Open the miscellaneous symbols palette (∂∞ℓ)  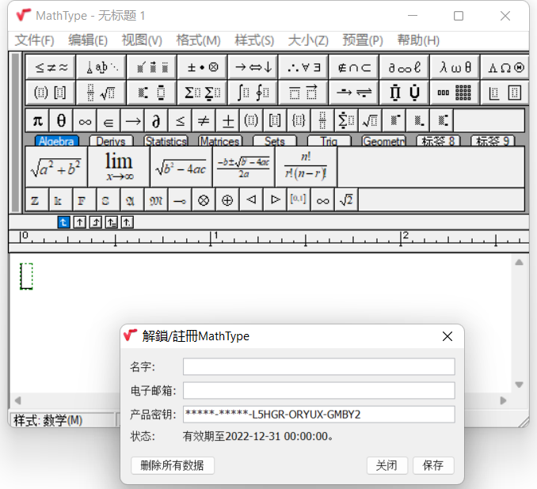[405, 67]
